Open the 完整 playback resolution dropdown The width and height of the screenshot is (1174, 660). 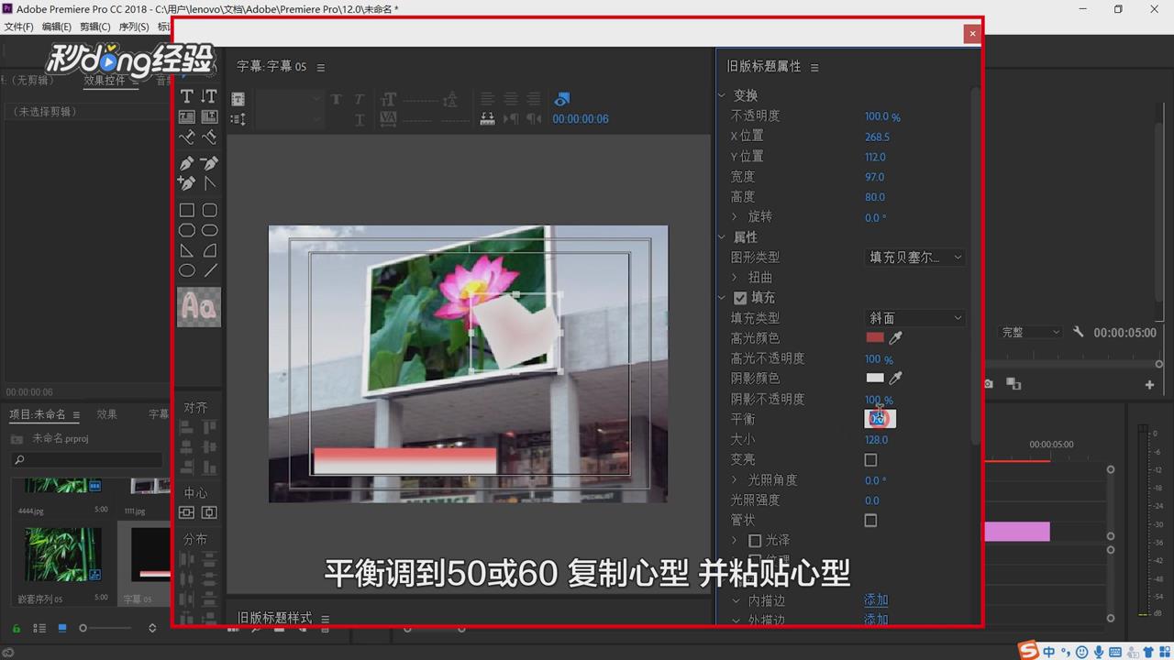(1030, 333)
